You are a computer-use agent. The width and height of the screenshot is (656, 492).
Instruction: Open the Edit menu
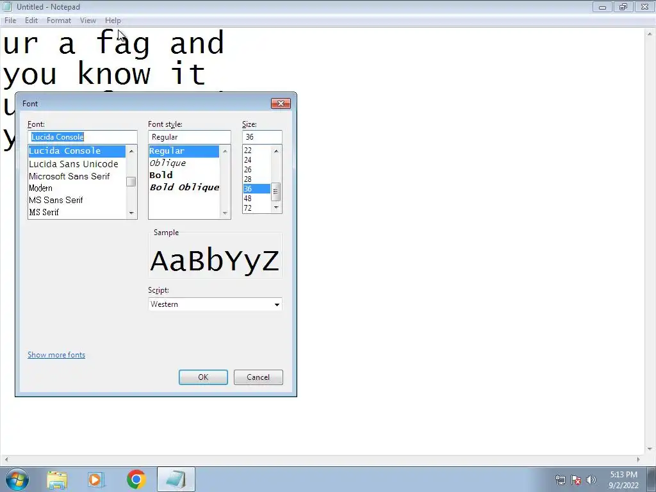point(31,20)
